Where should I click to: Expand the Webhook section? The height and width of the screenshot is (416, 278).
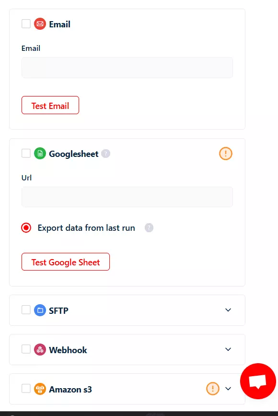point(228,349)
